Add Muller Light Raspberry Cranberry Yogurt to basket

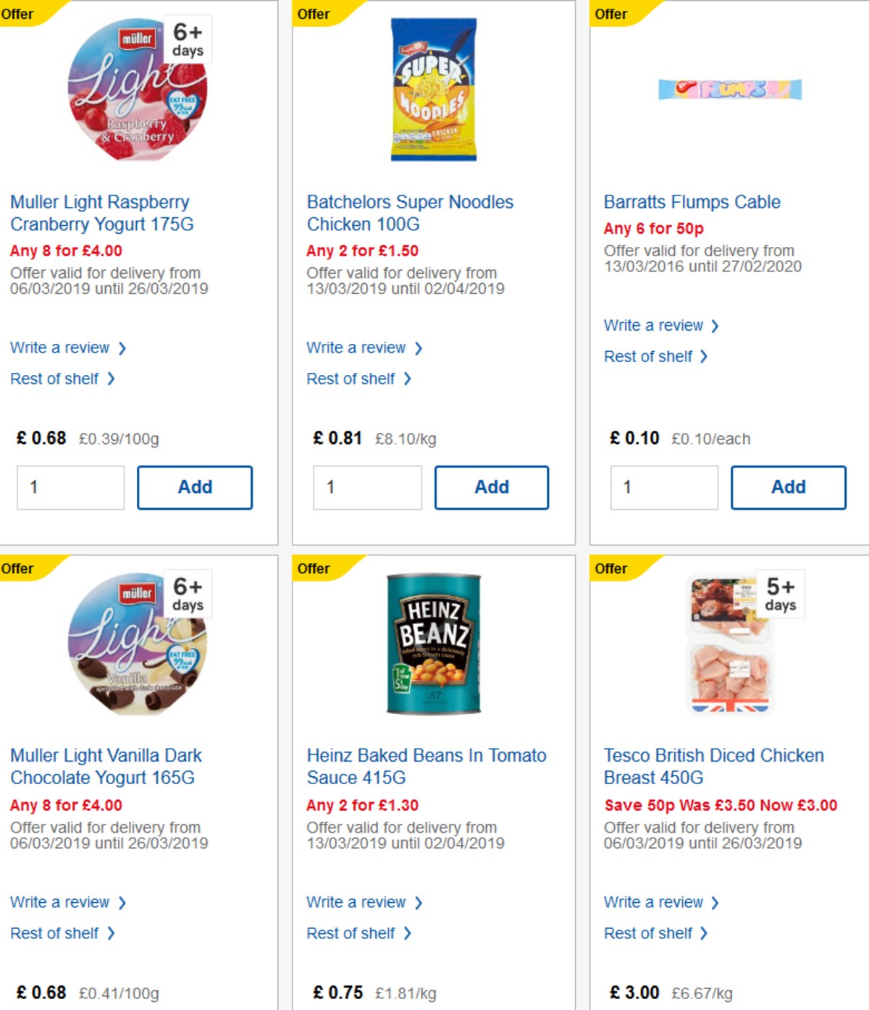[x=194, y=487]
